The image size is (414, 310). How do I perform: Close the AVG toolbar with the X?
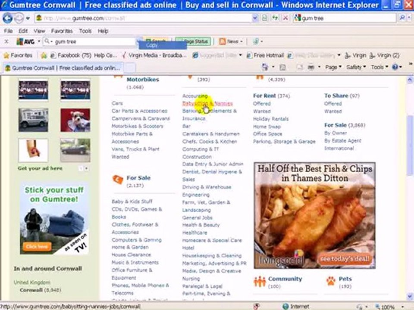point(6,41)
